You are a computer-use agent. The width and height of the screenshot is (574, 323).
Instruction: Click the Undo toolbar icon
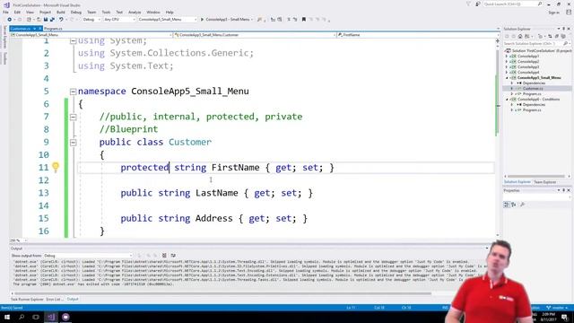pyautogui.click(x=61, y=20)
